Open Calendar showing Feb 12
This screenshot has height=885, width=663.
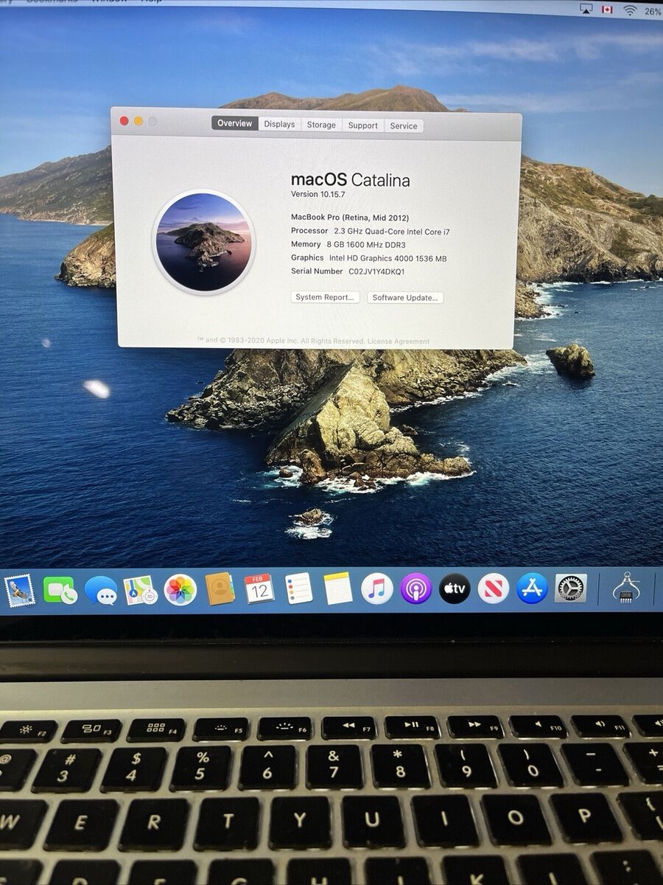coord(259,589)
